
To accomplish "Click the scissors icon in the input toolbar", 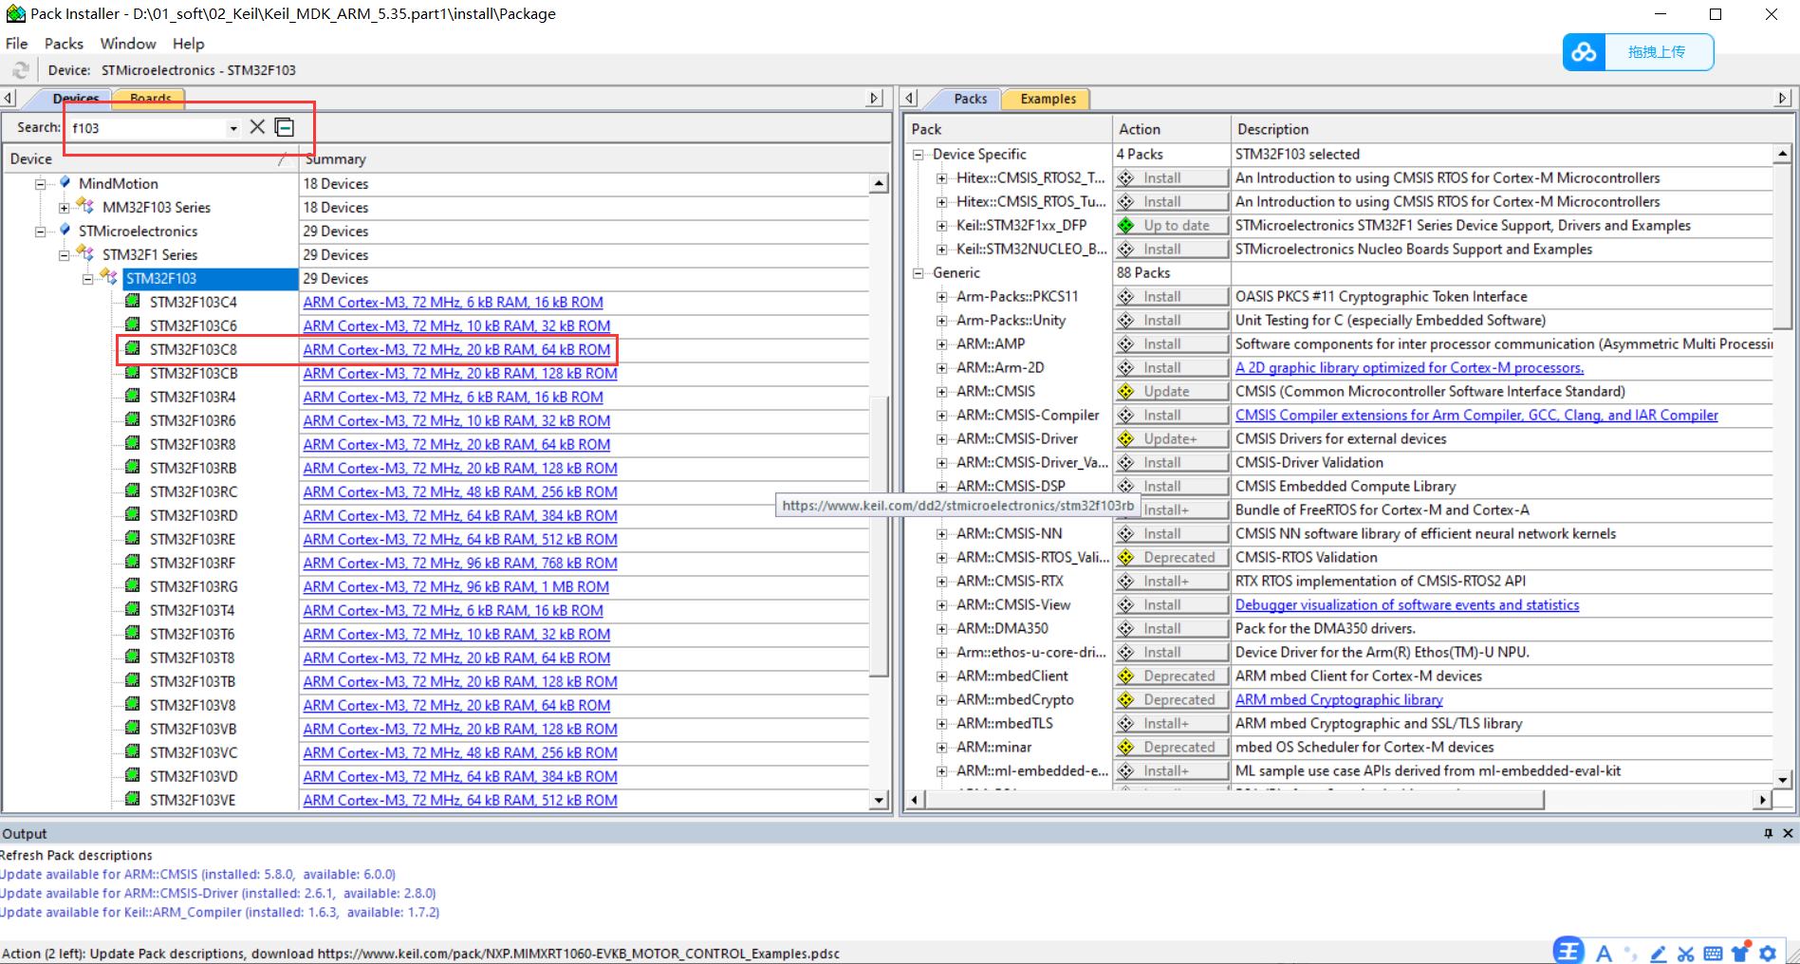I will (1685, 954).
